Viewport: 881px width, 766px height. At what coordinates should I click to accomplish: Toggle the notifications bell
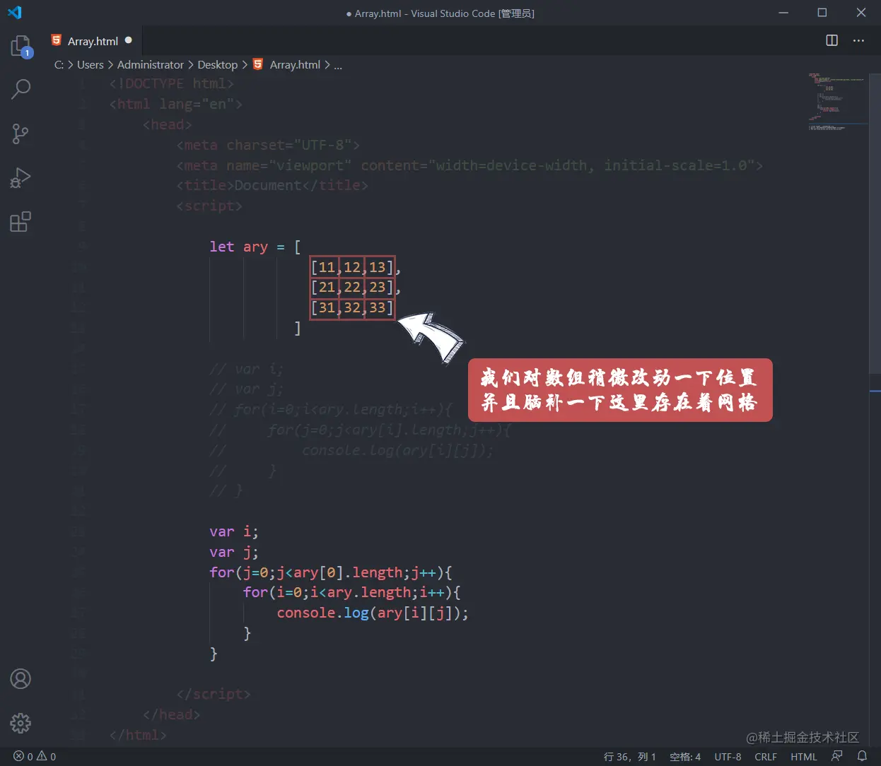[x=863, y=756]
